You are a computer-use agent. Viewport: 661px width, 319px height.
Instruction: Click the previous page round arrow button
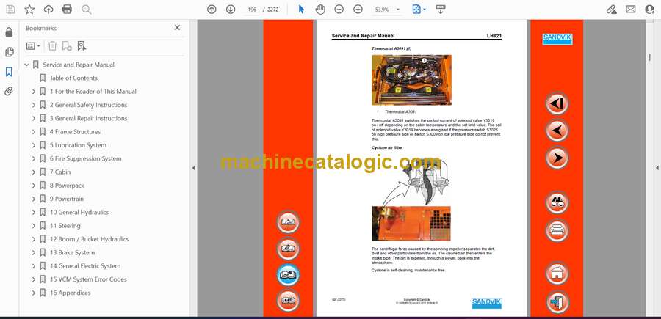click(x=557, y=130)
